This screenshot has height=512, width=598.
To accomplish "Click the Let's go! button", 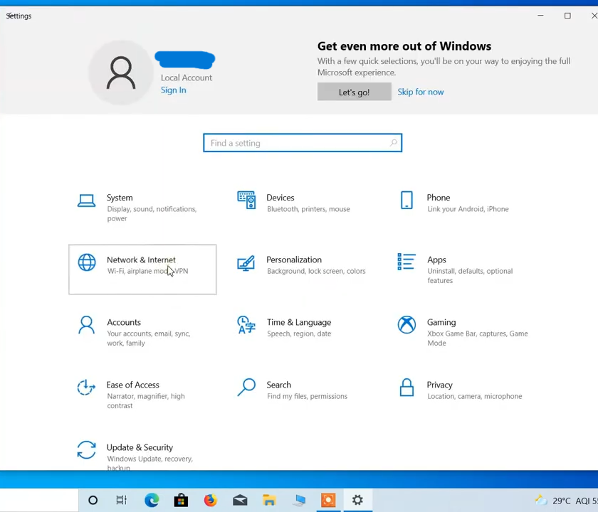I will tap(355, 92).
